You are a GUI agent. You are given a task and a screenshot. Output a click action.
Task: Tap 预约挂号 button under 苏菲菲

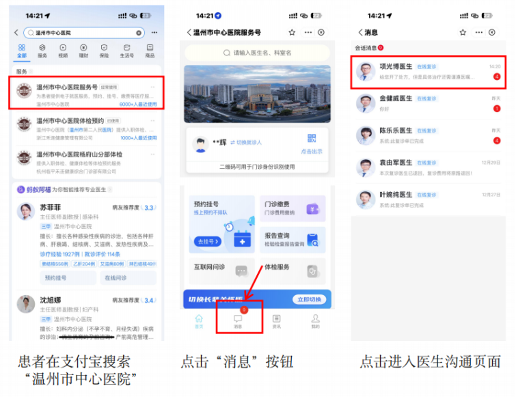tap(68, 278)
